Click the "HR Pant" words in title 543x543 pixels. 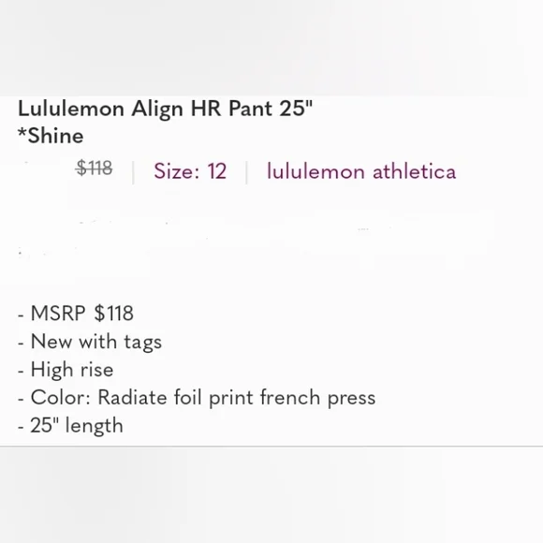231,109
